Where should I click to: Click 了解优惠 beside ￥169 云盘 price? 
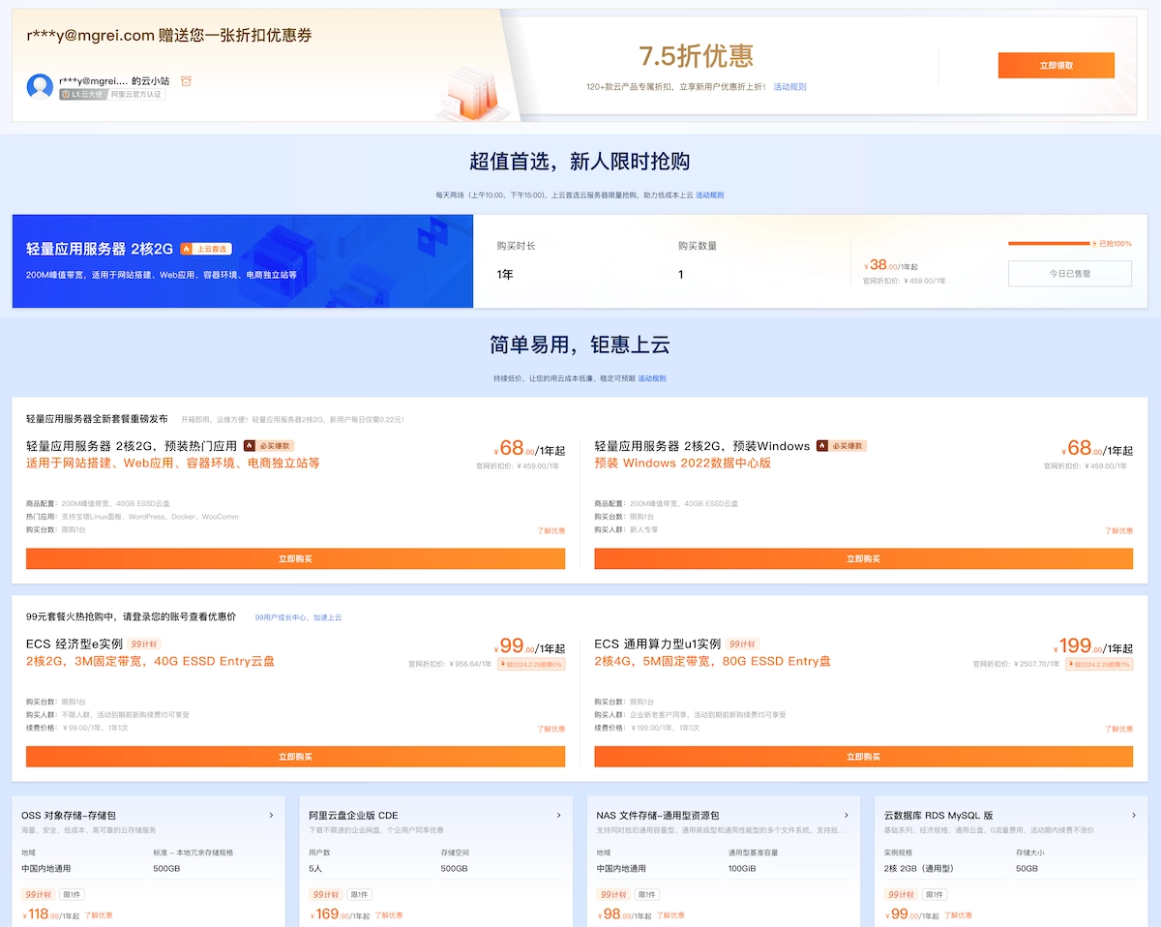(x=388, y=915)
